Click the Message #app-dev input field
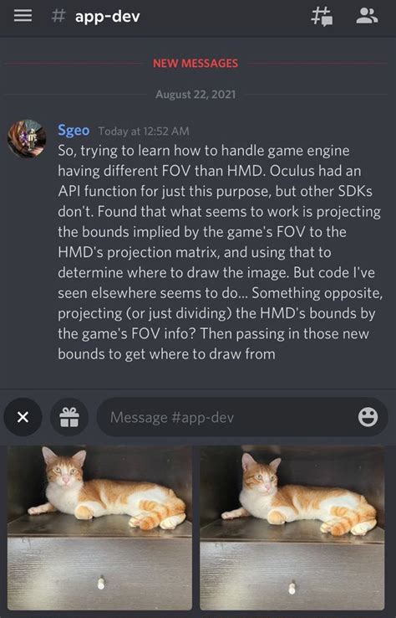Image resolution: width=396 pixels, height=618 pixels. [241, 417]
